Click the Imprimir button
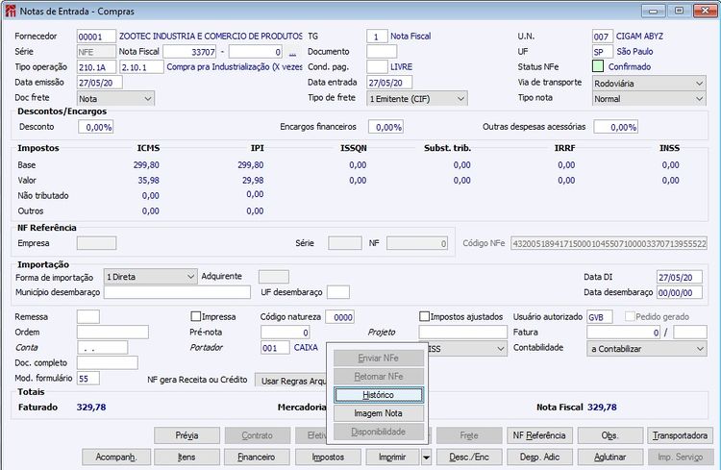 click(x=392, y=458)
